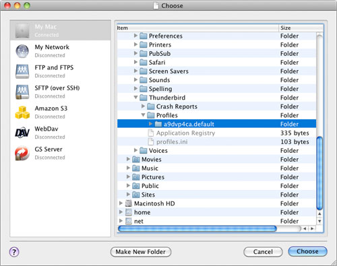Screen dimensions: 337x266
Task: Choose the SFTP (over SSH) icon
Action: (x=22, y=92)
